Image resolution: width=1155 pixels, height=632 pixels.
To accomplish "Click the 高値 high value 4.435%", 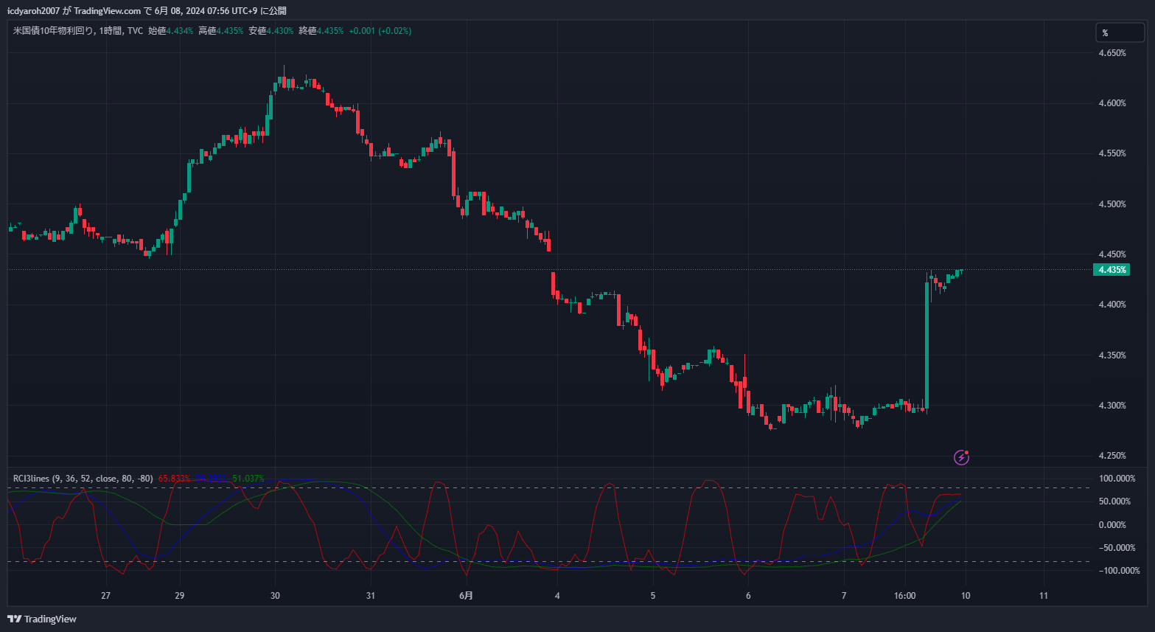I will pyautogui.click(x=229, y=31).
